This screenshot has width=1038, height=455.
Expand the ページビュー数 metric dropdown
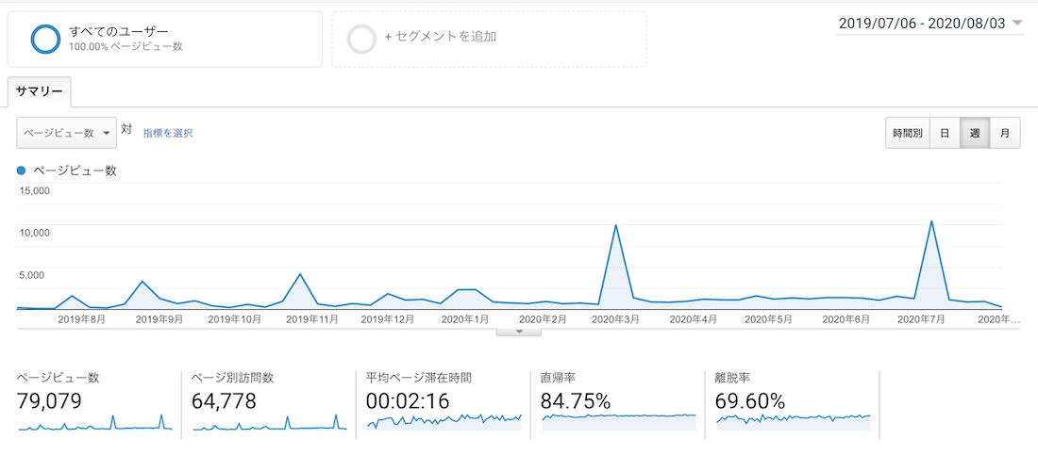coord(66,133)
